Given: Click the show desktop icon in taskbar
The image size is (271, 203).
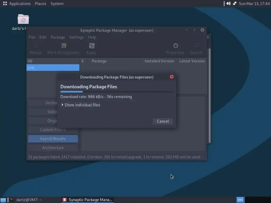Looking at the screenshot, I should tap(3, 200).
